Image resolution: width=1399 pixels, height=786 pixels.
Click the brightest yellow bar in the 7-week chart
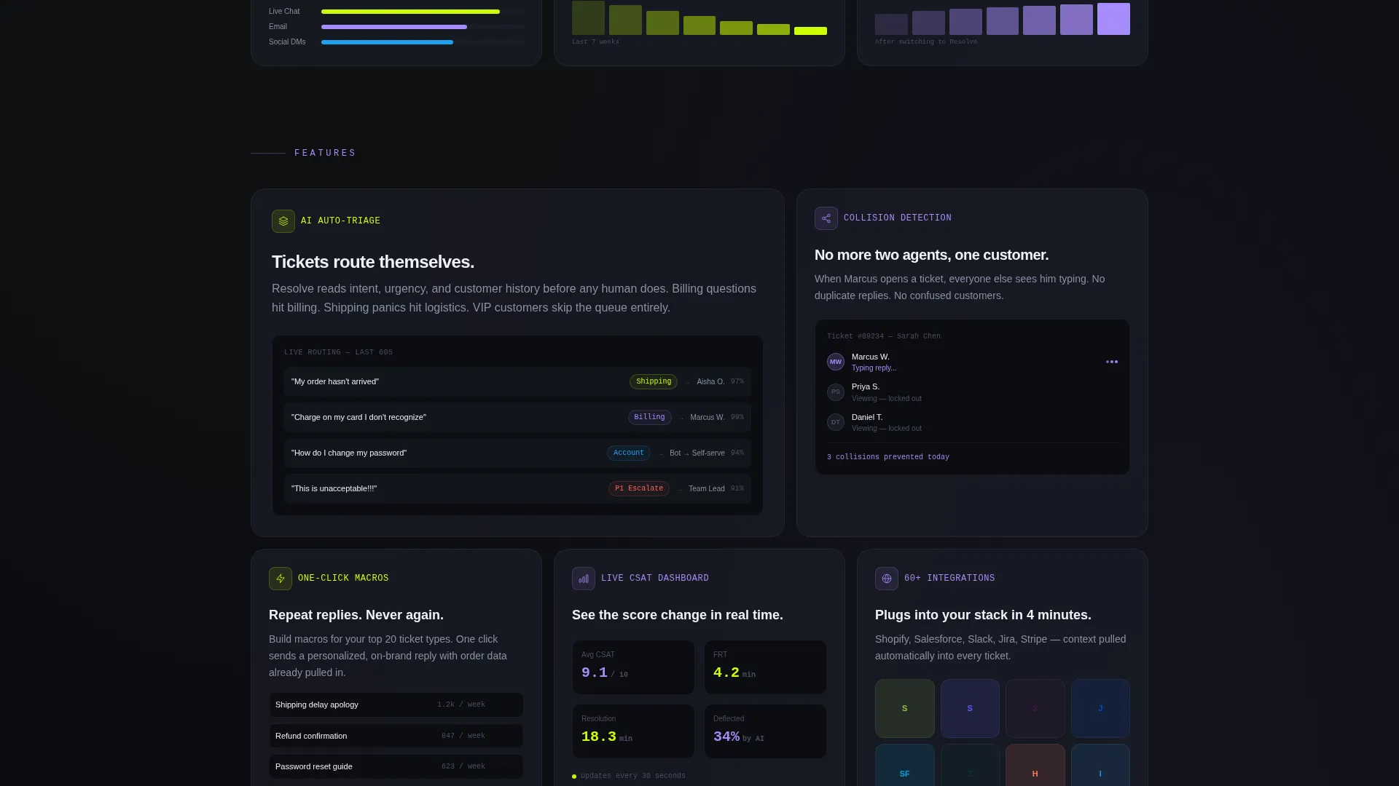810,31
